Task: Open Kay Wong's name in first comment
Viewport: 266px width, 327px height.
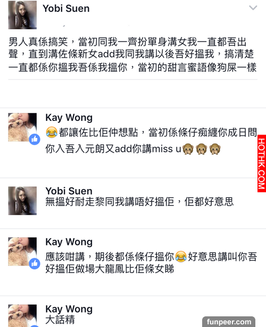Action: (69, 118)
